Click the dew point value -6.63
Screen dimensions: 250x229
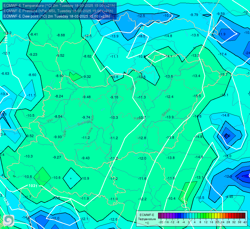pos(5,74)
